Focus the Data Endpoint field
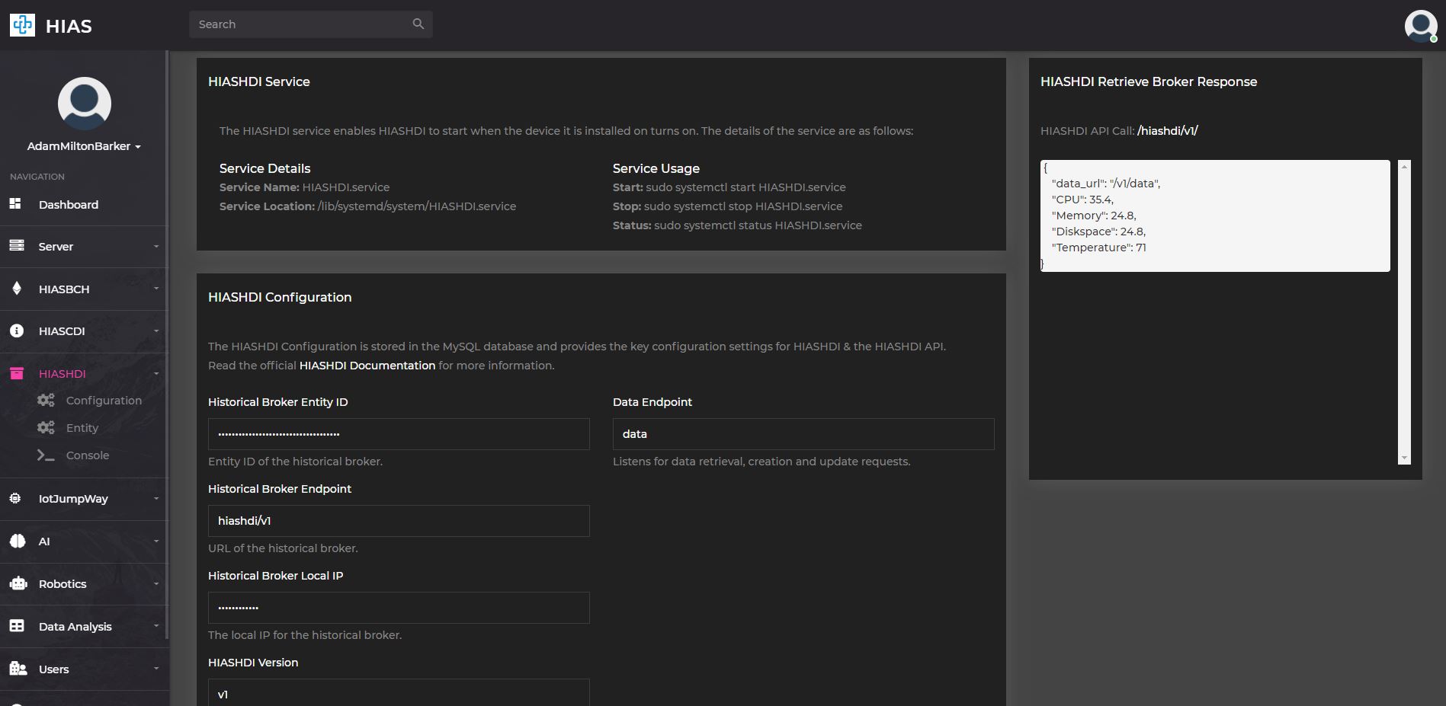 click(x=803, y=433)
